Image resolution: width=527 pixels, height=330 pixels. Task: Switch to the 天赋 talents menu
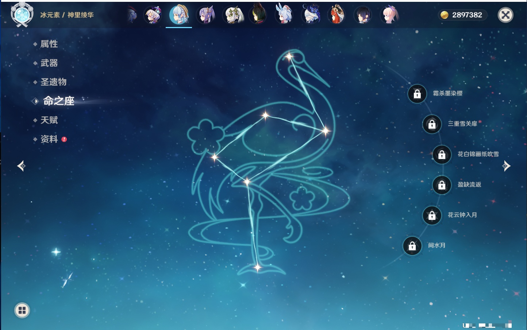tap(49, 120)
